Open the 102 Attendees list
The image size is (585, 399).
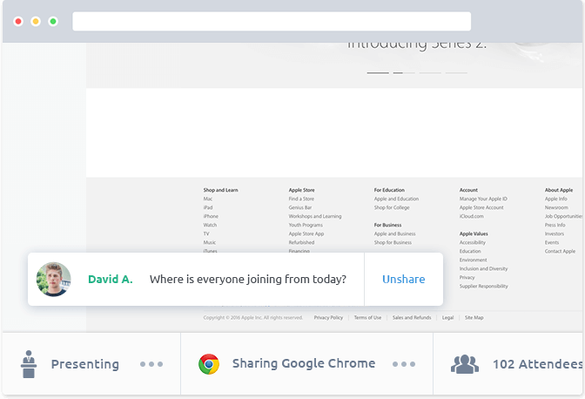tap(537, 364)
